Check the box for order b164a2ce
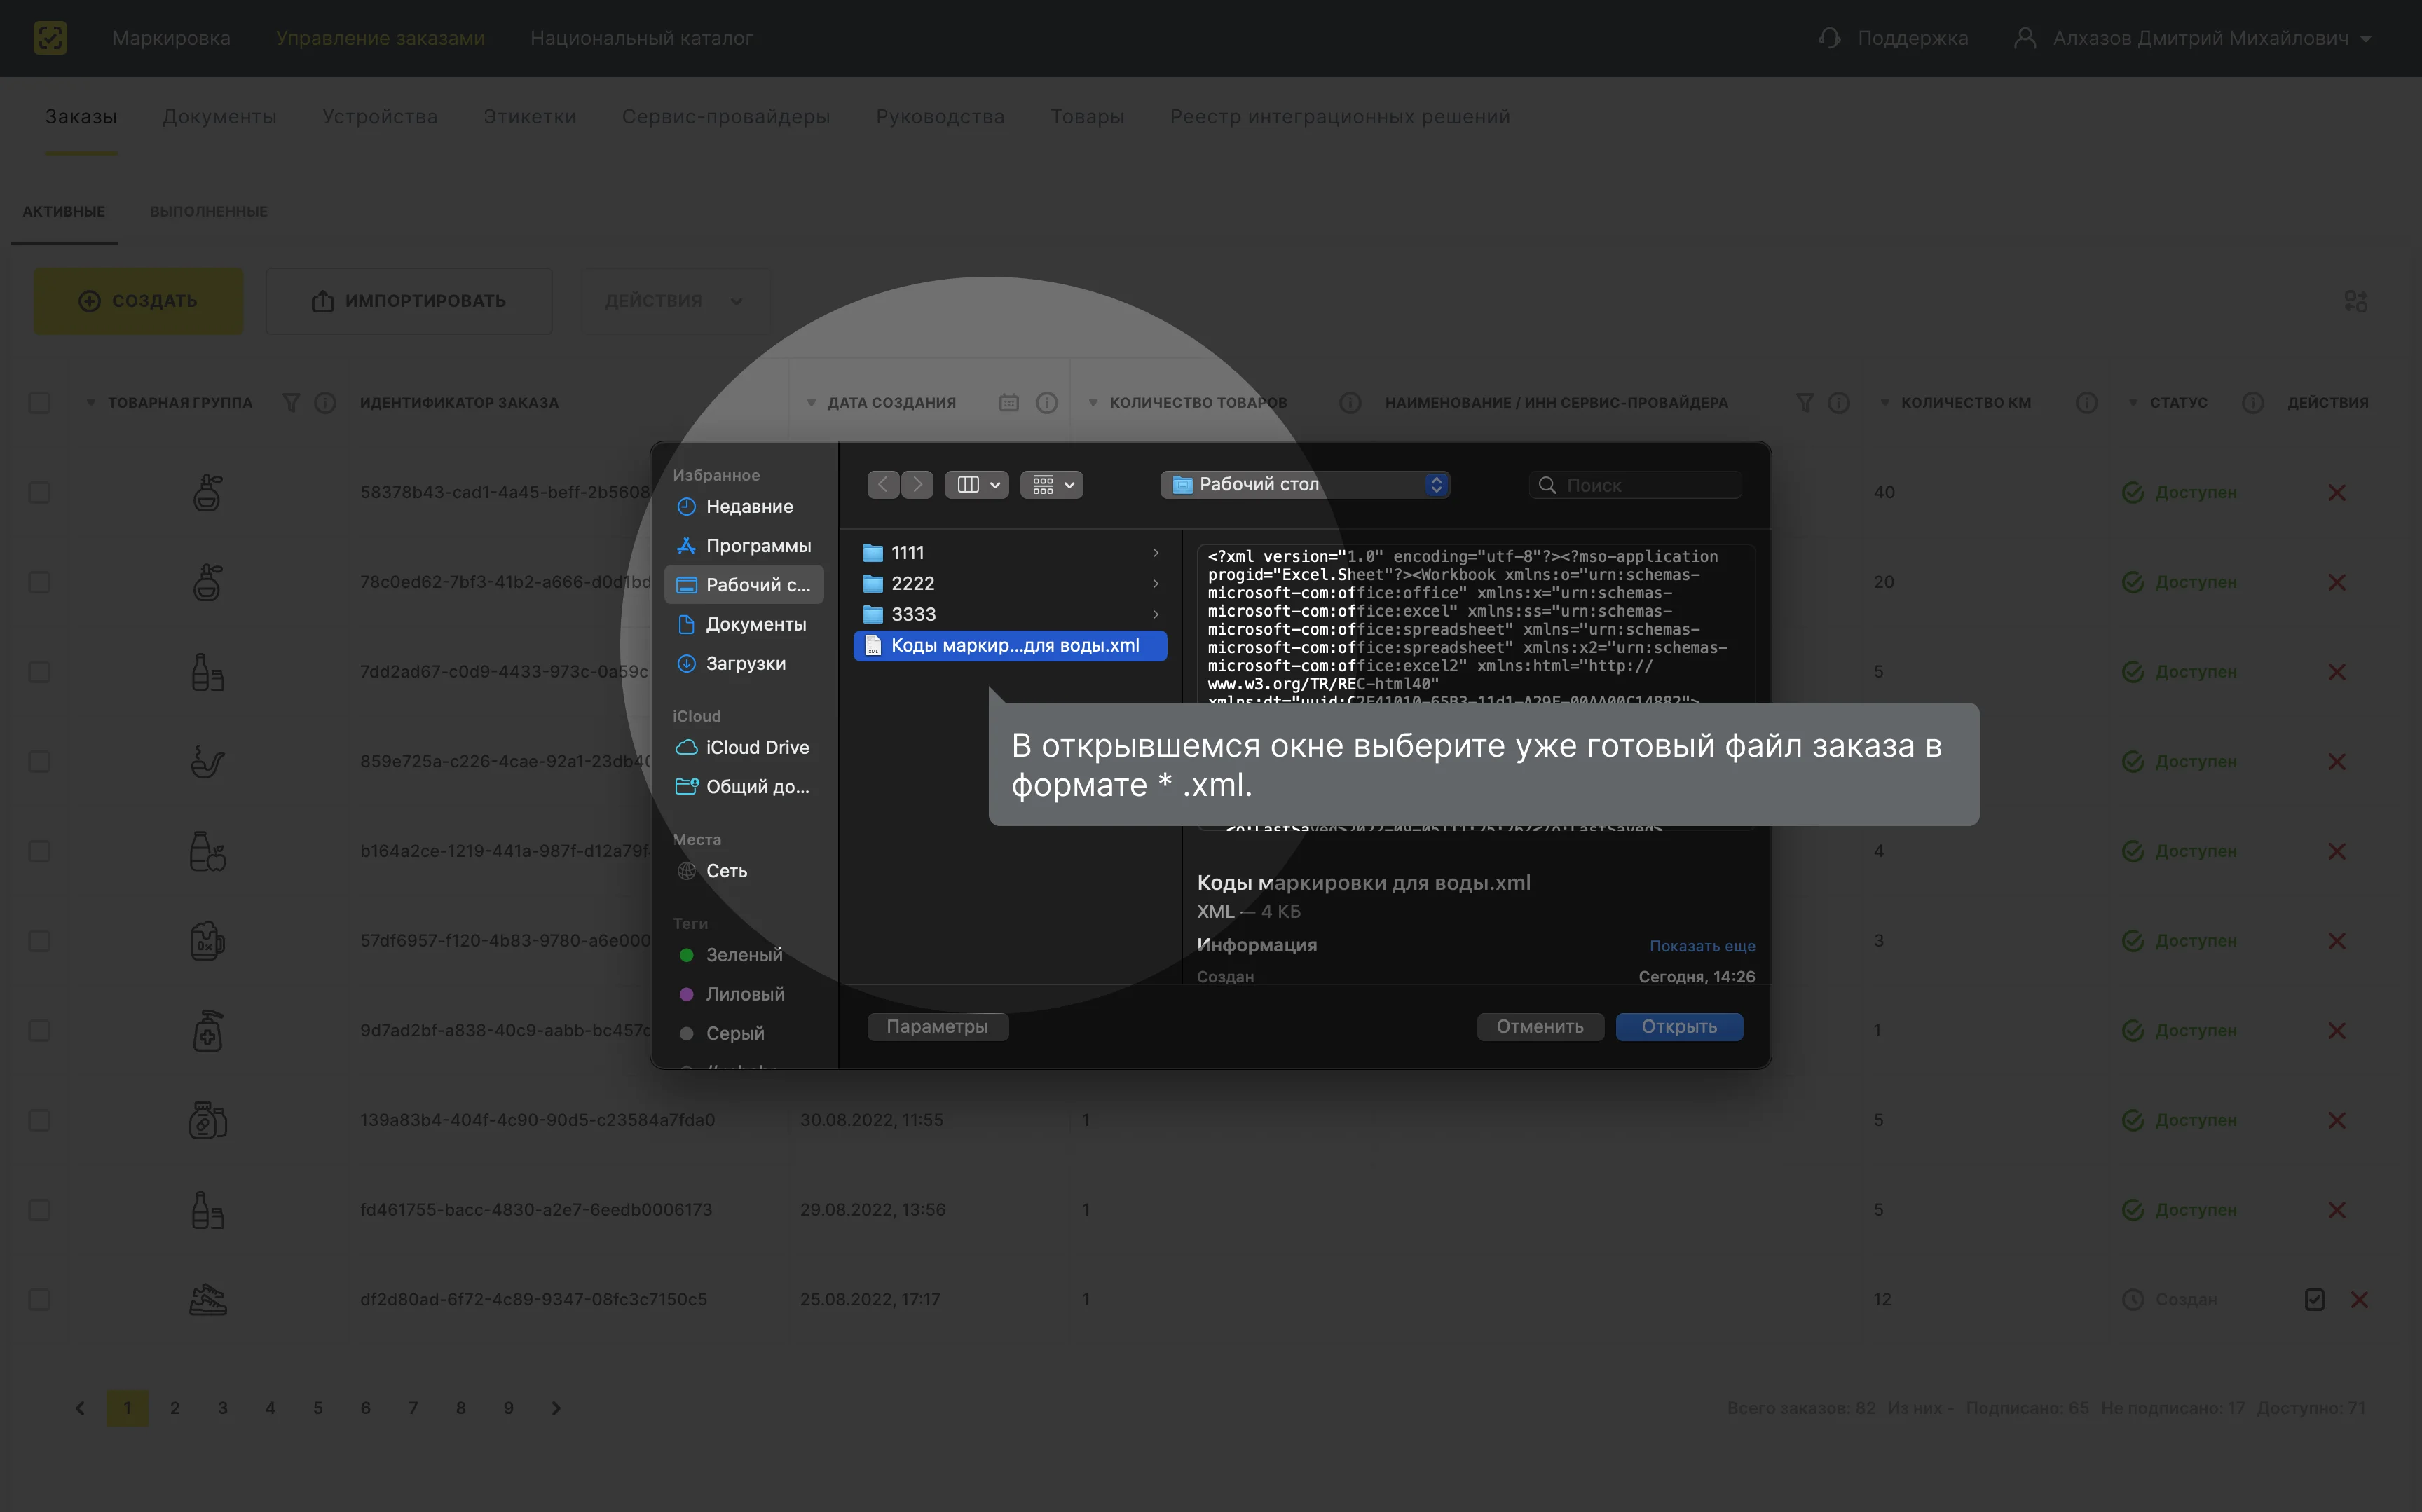 click(39, 851)
